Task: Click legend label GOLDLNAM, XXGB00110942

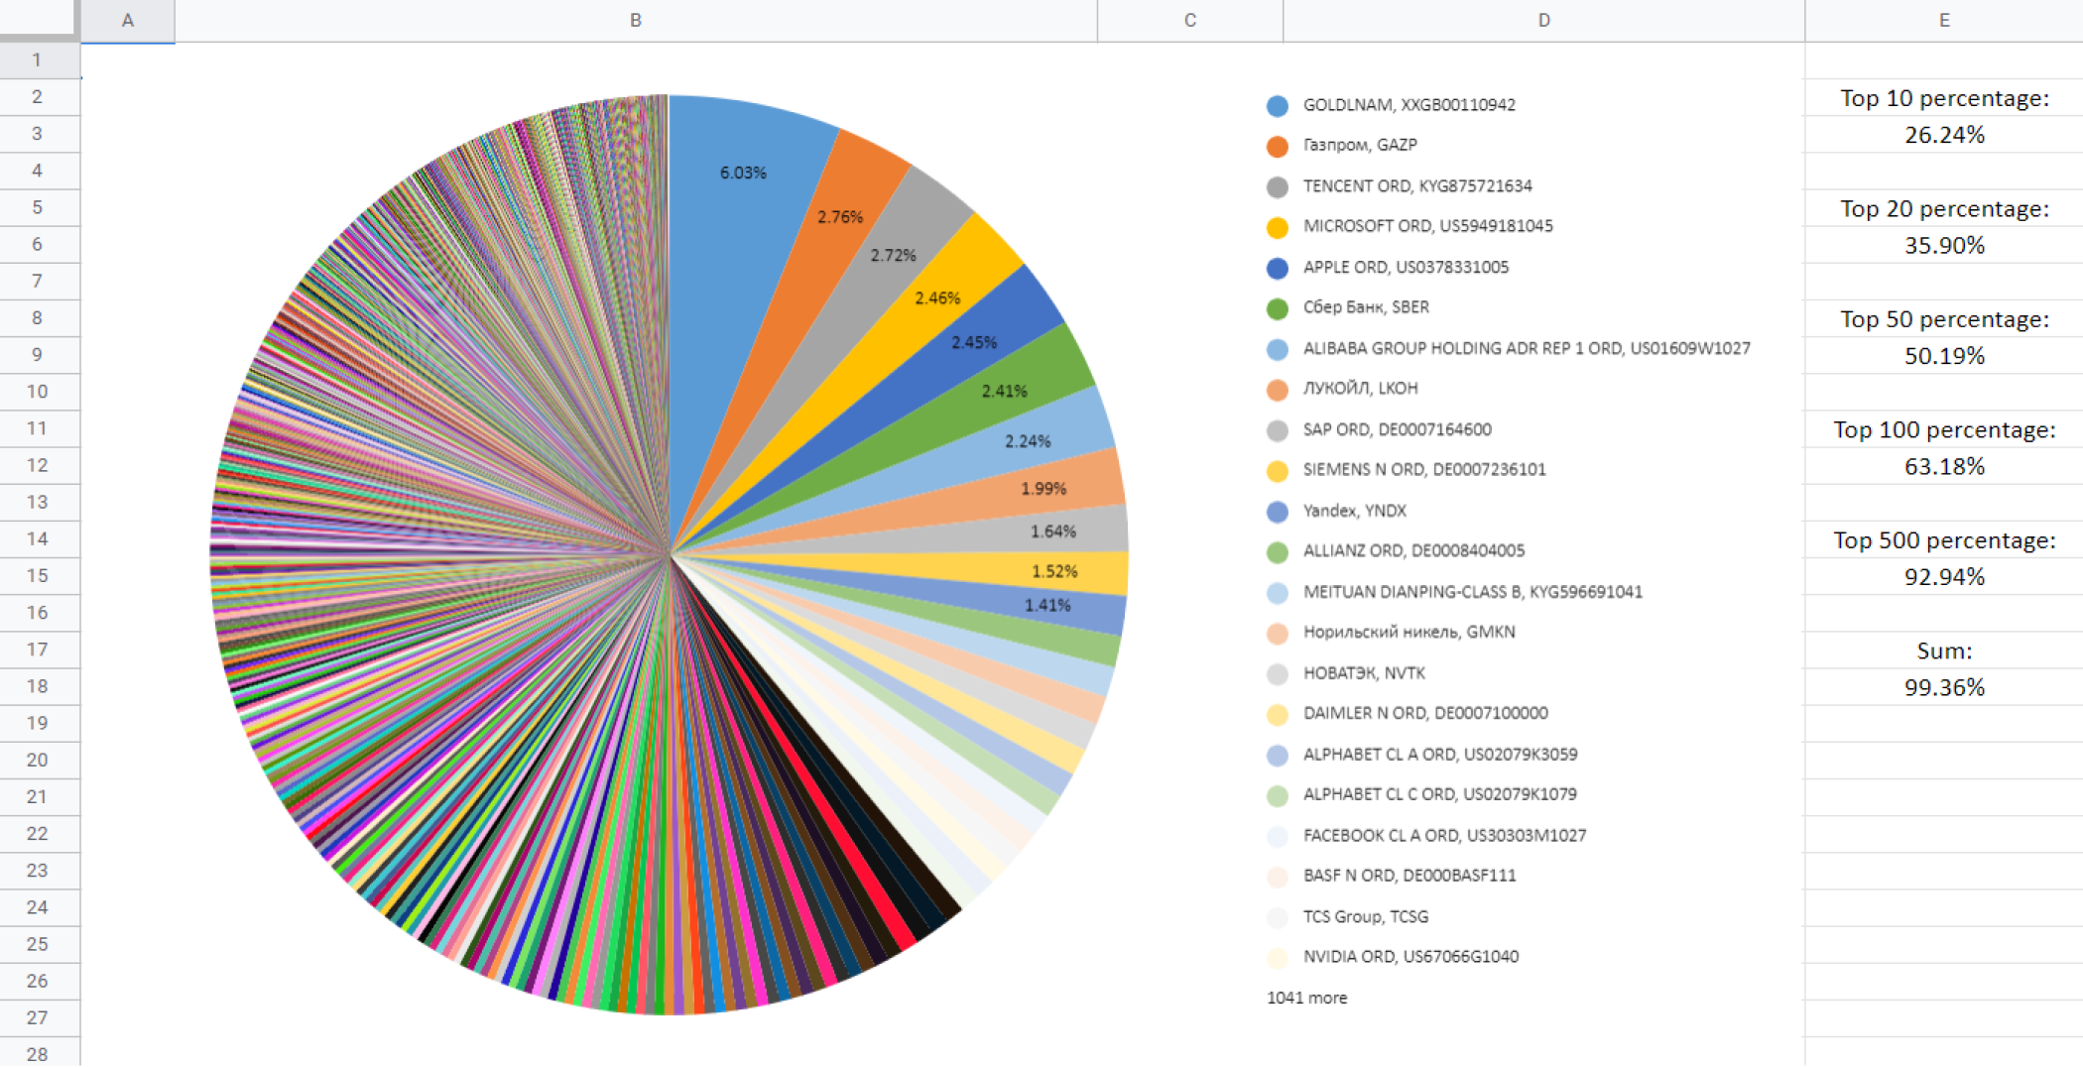Action: click(x=1409, y=105)
